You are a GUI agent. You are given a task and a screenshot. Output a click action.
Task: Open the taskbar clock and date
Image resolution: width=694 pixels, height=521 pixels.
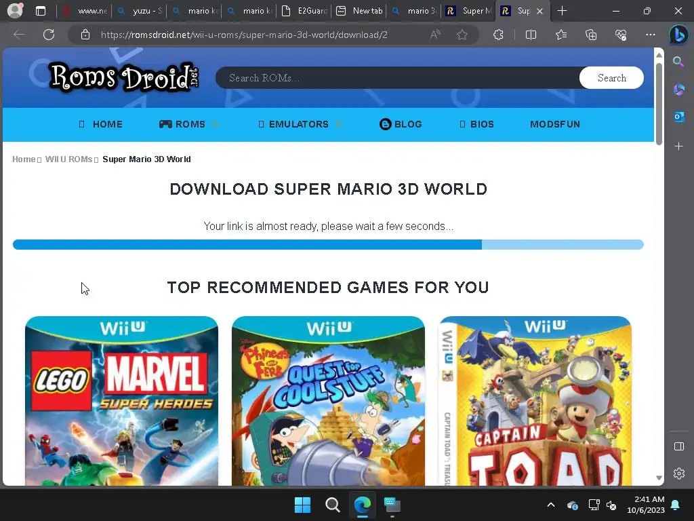click(x=646, y=505)
